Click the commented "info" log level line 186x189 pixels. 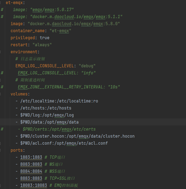point(57,73)
